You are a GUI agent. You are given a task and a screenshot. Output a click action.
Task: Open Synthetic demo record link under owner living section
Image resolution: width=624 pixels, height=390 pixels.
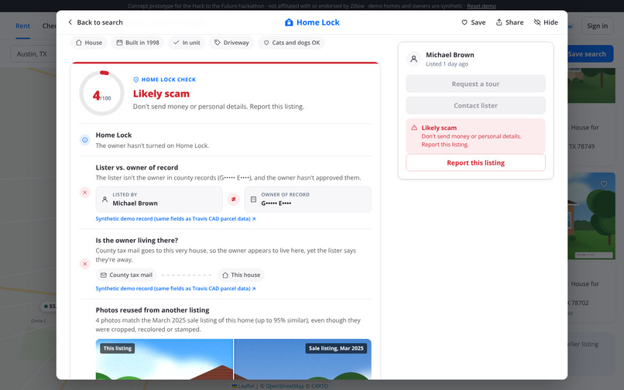pos(176,289)
